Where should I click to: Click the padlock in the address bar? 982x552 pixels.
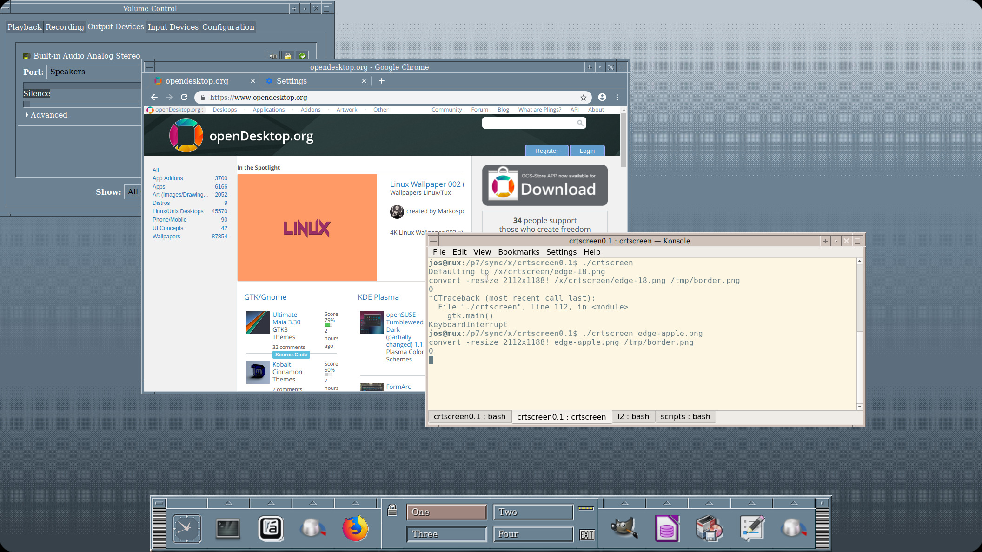tap(203, 98)
